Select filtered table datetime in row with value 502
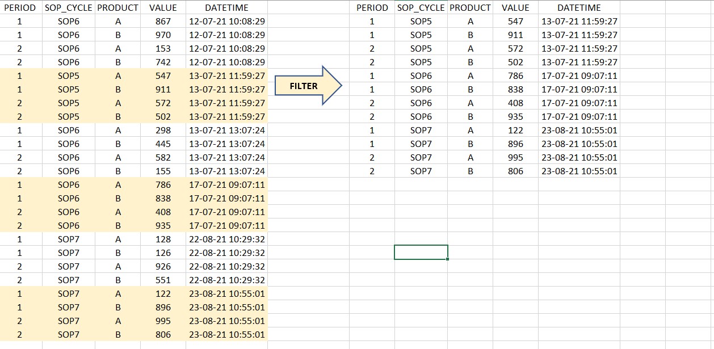The image size is (714, 349). (579, 62)
